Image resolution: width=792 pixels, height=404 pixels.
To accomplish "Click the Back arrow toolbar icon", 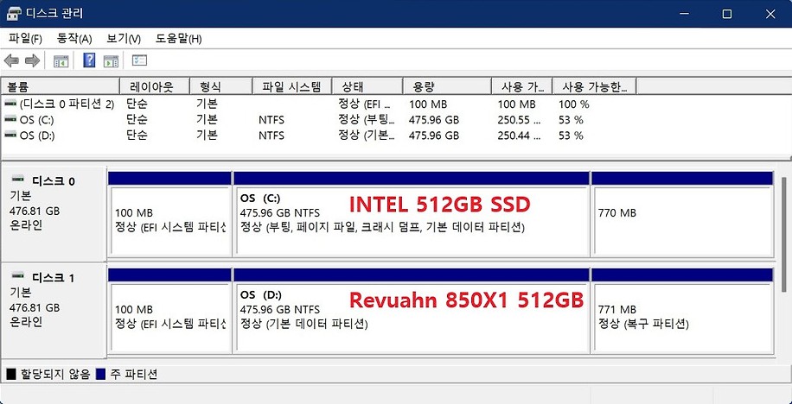I will [11, 61].
